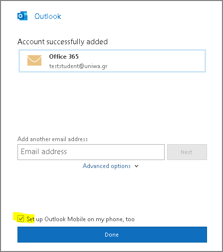Viewport: 223px width, 252px height.
Task: Click the yellow envelope icon
Action: [34, 60]
